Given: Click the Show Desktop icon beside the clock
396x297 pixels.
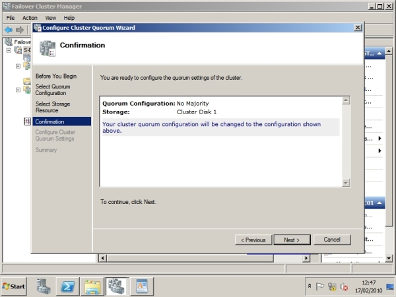Looking at the screenshot, I should 390,286.
